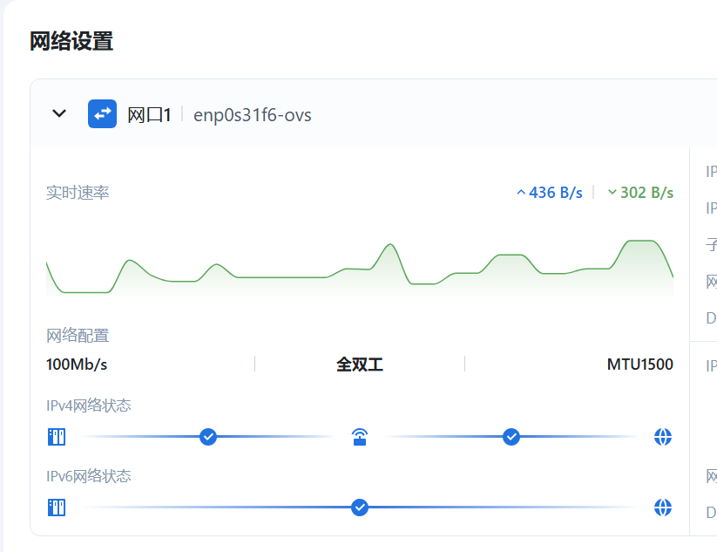Click the second IPv4 status checkmark

point(511,437)
